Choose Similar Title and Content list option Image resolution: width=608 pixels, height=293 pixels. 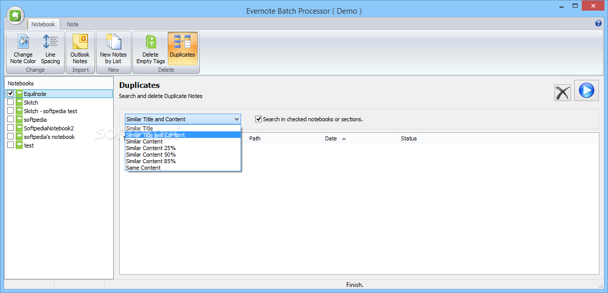point(183,135)
